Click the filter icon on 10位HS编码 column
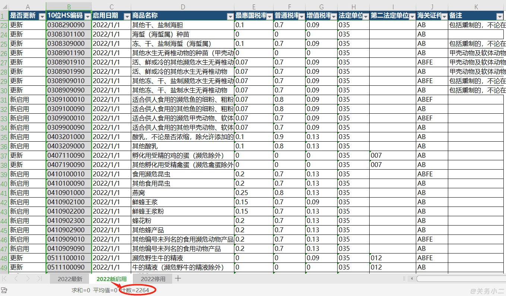 [88, 15]
